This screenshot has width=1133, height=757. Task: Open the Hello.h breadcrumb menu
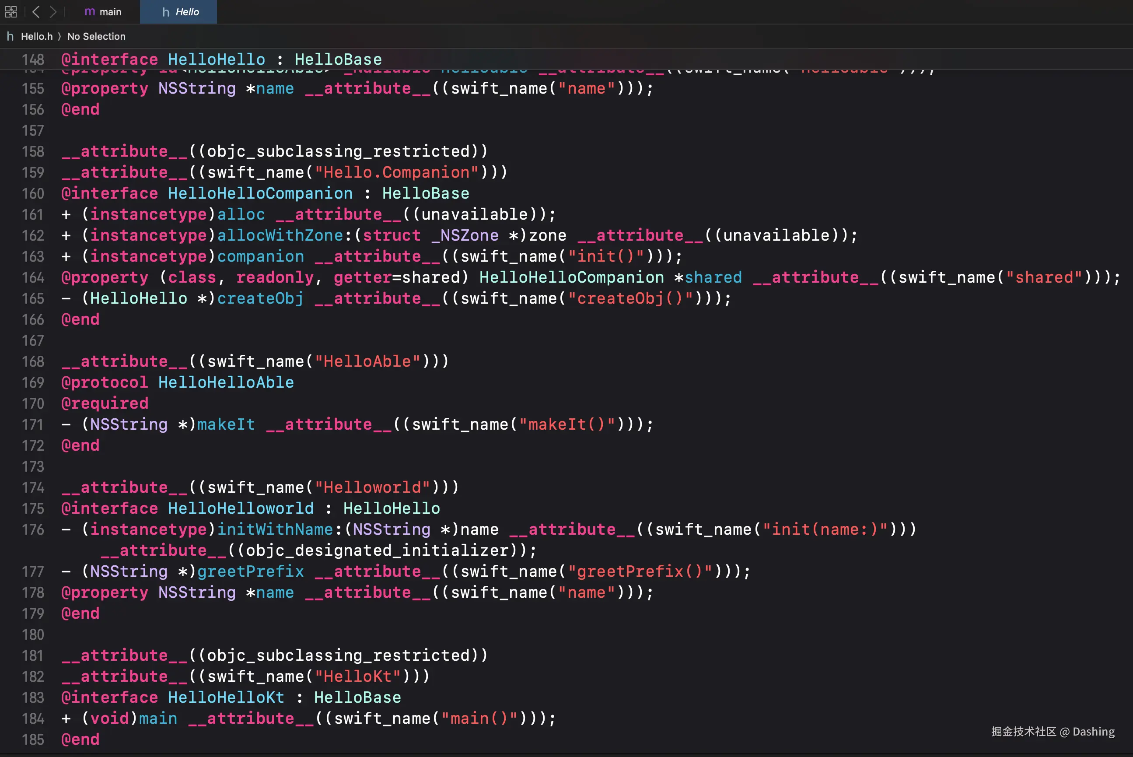tap(37, 36)
